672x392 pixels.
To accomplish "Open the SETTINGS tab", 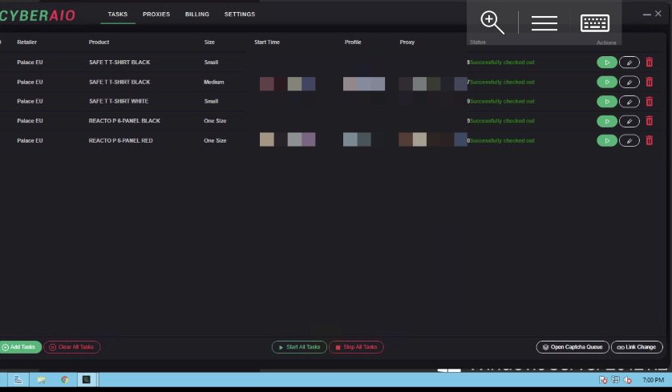I will (x=240, y=14).
